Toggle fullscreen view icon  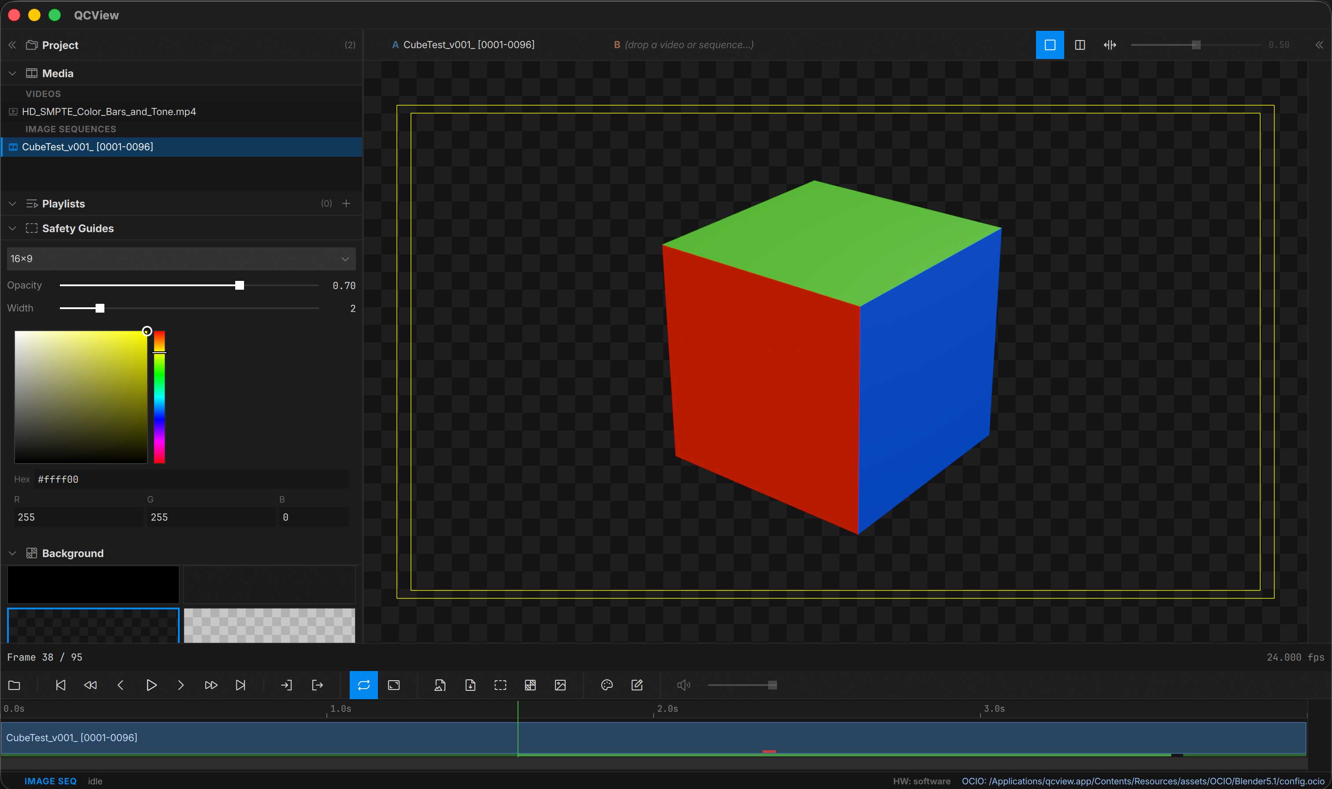coord(394,685)
